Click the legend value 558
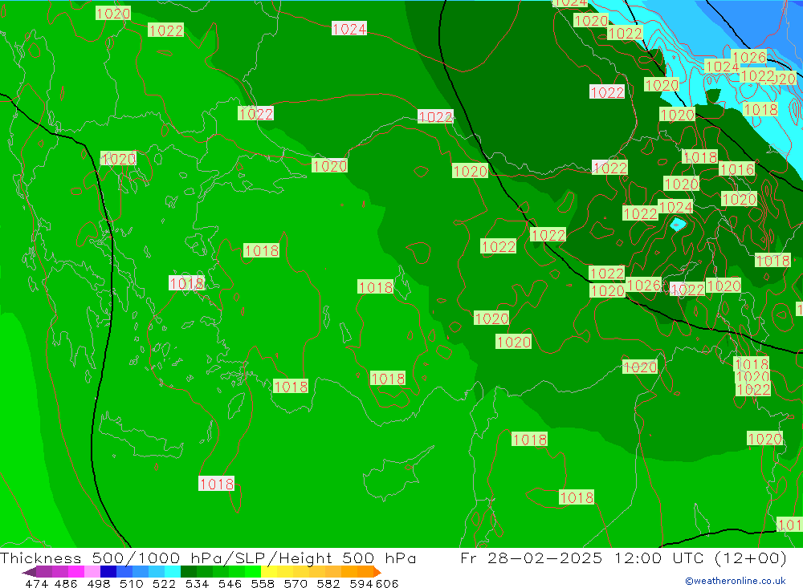 (263, 583)
